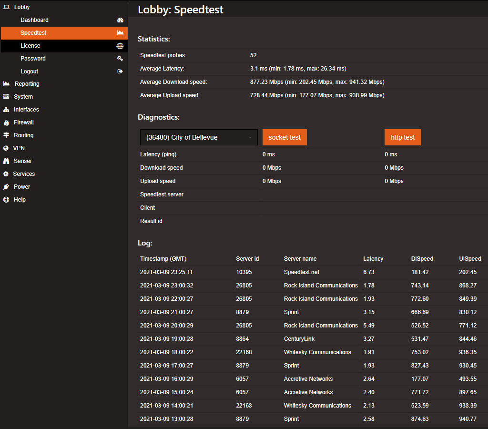Click the Speedtest chart icon
488x429 pixels.
click(x=120, y=33)
